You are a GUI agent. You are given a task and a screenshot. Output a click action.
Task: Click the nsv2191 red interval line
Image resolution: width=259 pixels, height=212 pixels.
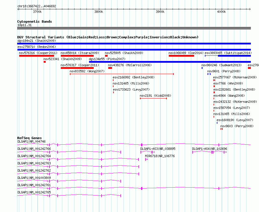[x=153, y=98]
